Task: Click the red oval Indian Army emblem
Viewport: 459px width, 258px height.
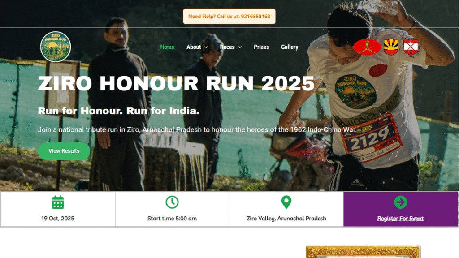Action: tap(367, 47)
